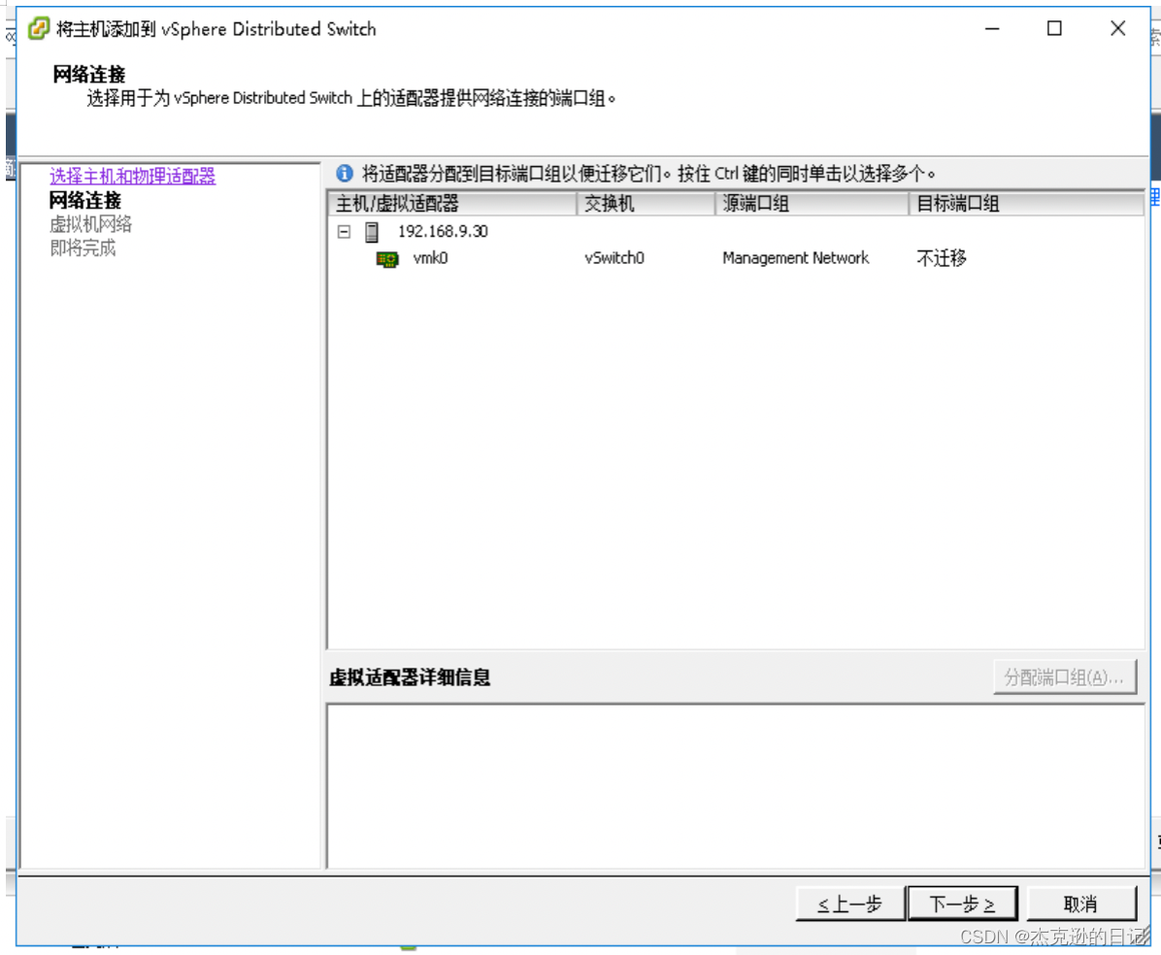Image resolution: width=1161 pixels, height=955 pixels.
Task: Click inside the 虚拟适配器详细信息 details box
Action: coord(735,785)
